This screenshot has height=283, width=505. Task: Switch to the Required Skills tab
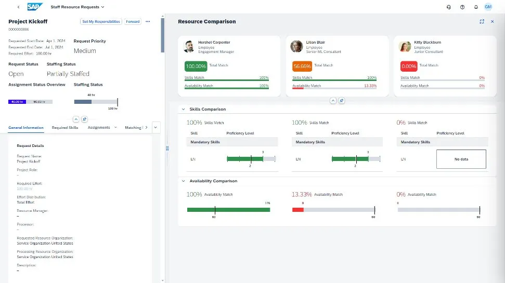[65, 127]
